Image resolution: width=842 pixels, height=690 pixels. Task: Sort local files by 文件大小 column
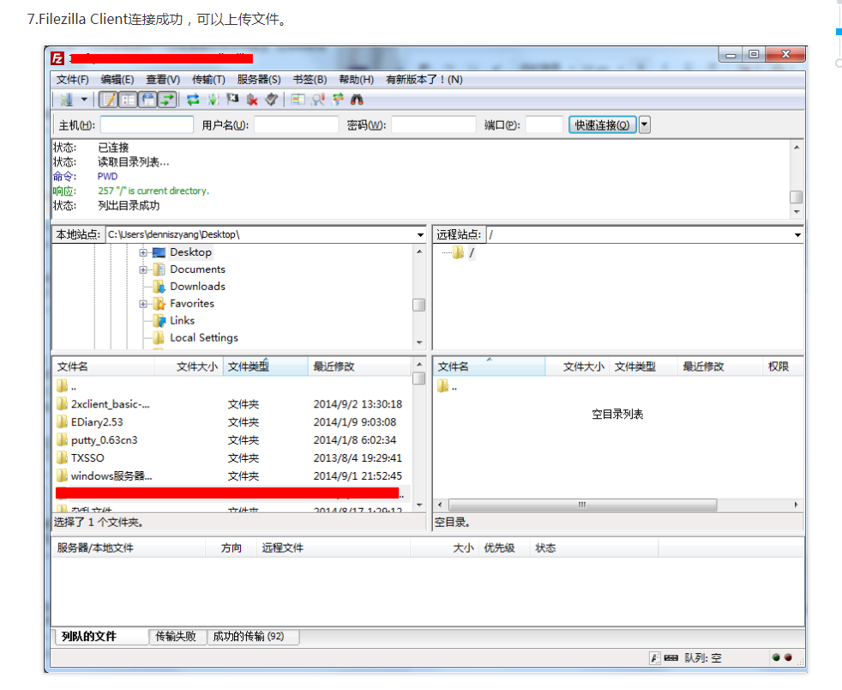click(189, 366)
